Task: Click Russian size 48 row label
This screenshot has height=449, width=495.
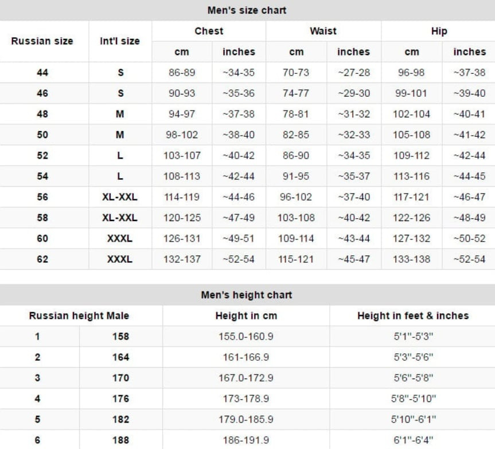Action: 42,114
